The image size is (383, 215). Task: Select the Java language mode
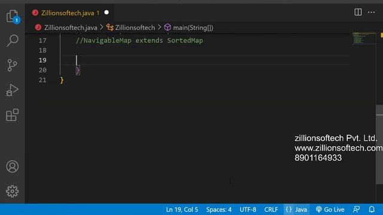(x=296, y=210)
